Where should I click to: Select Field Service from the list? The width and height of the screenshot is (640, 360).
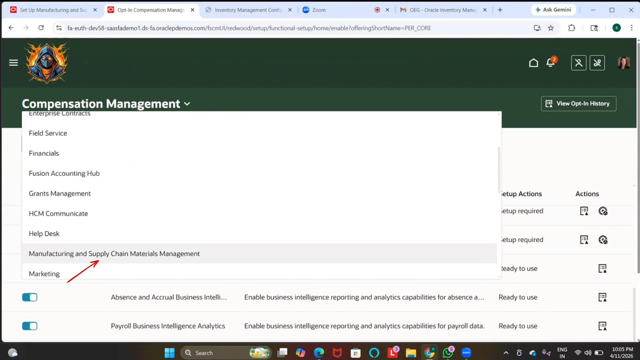tap(259, 133)
